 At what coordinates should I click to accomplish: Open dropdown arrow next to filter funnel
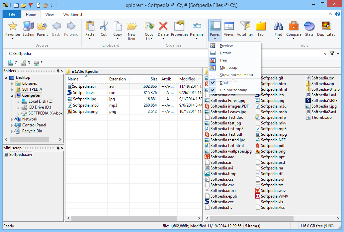tap(338, 54)
